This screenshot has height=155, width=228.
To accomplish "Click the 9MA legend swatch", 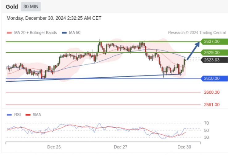I will click(28, 115).
